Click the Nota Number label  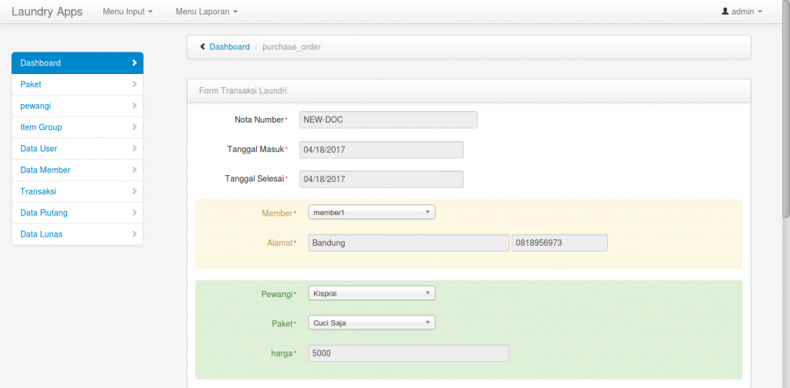pyautogui.click(x=259, y=120)
